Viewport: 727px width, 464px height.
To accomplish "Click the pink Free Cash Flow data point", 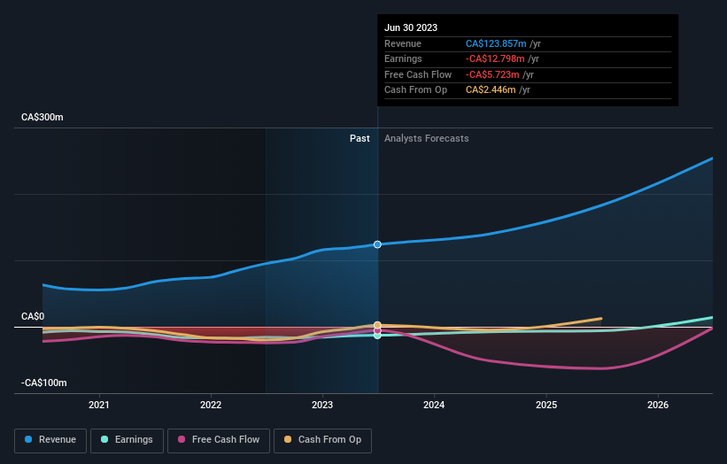I will click(377, 330).
